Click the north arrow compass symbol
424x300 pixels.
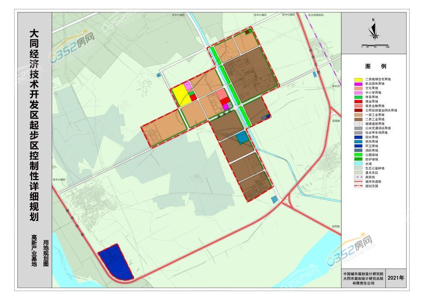tap(373, 31)
